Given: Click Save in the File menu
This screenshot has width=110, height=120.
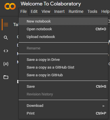Looking at the screenshot, I should (x=63, y=87).
